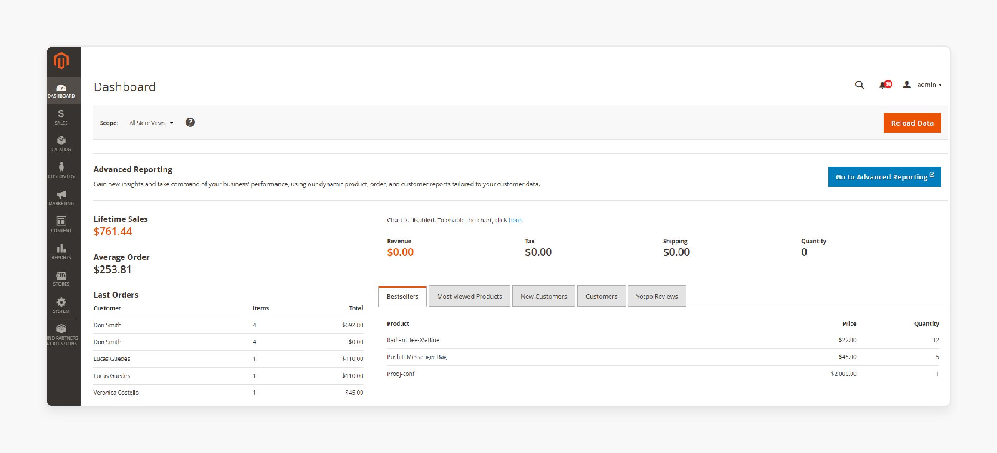Click the $2,000.00 price cell
This screenshot has width=997, height=453.
tap(843, 374)
